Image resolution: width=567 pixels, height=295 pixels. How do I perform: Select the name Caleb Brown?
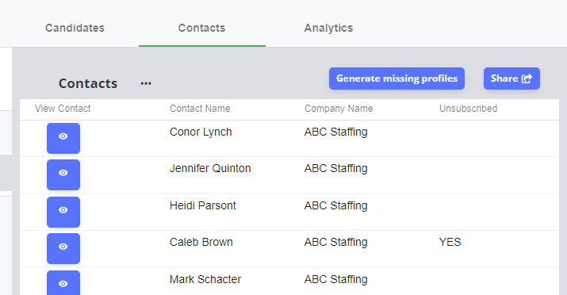(201, 242)
